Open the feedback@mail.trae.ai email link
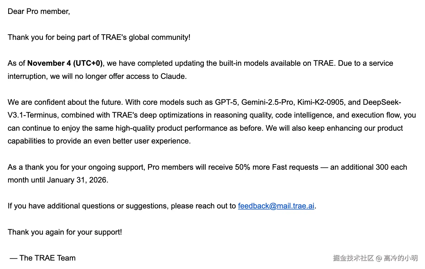 [x=276, y=206]
